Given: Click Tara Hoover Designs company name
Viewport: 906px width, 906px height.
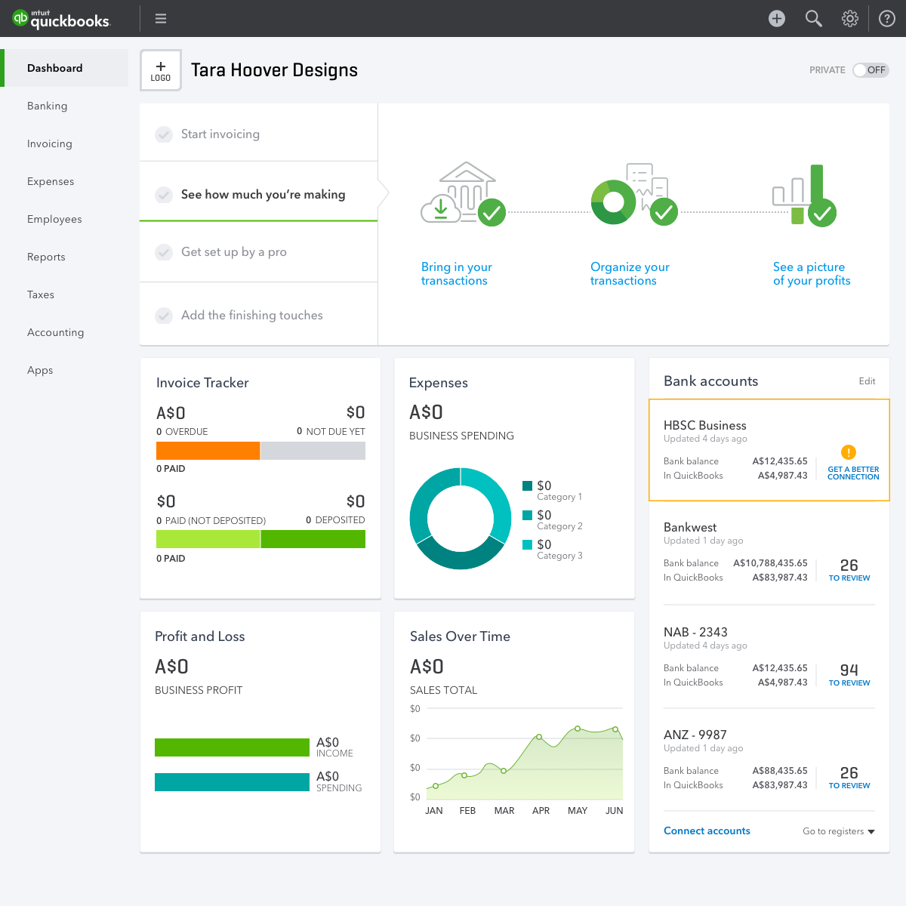Looking at the screenshot, I should pos(274,70).
